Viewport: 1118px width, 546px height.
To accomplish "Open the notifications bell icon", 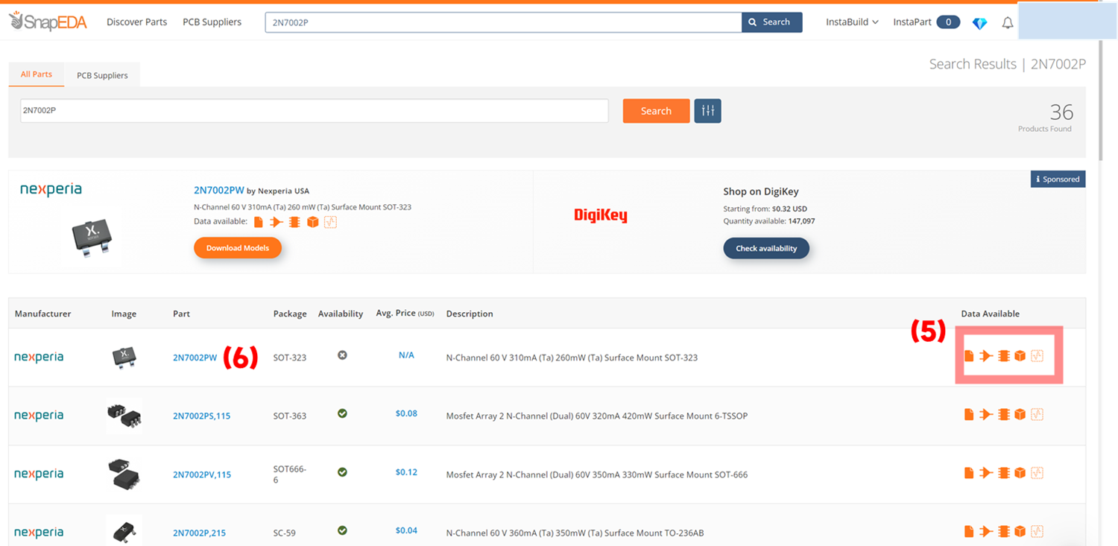I will (1008, 22).
